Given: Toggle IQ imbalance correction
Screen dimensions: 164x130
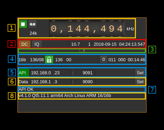Looking at the screenshot, I should [37, 44].
